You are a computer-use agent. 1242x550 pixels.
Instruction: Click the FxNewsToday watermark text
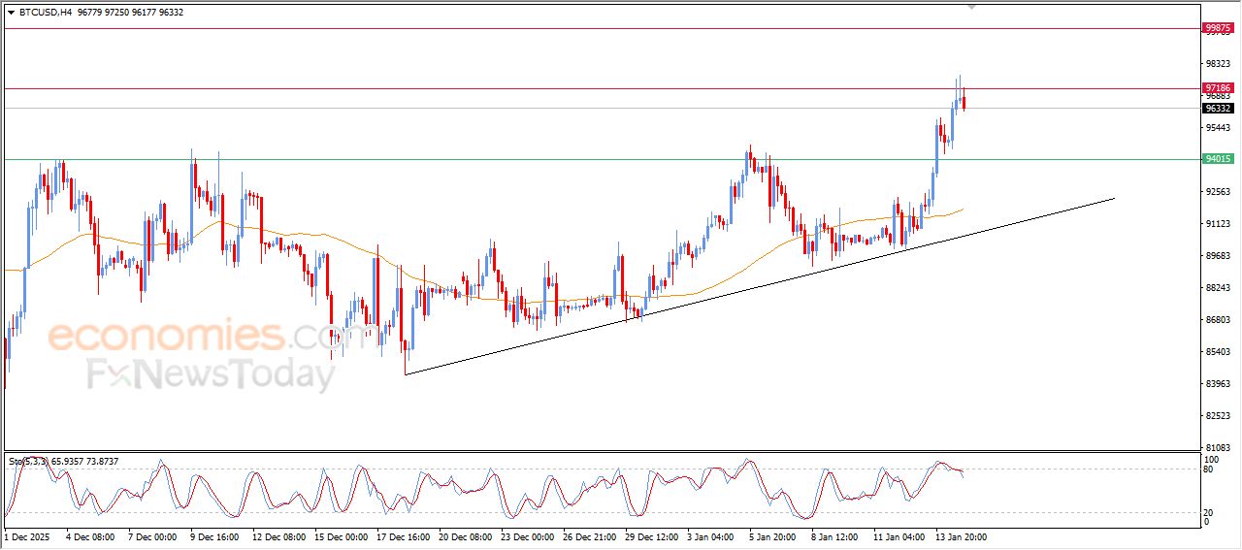click(x=211, y=374)
